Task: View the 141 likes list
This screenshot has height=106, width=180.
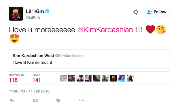Action: point(37,78)
